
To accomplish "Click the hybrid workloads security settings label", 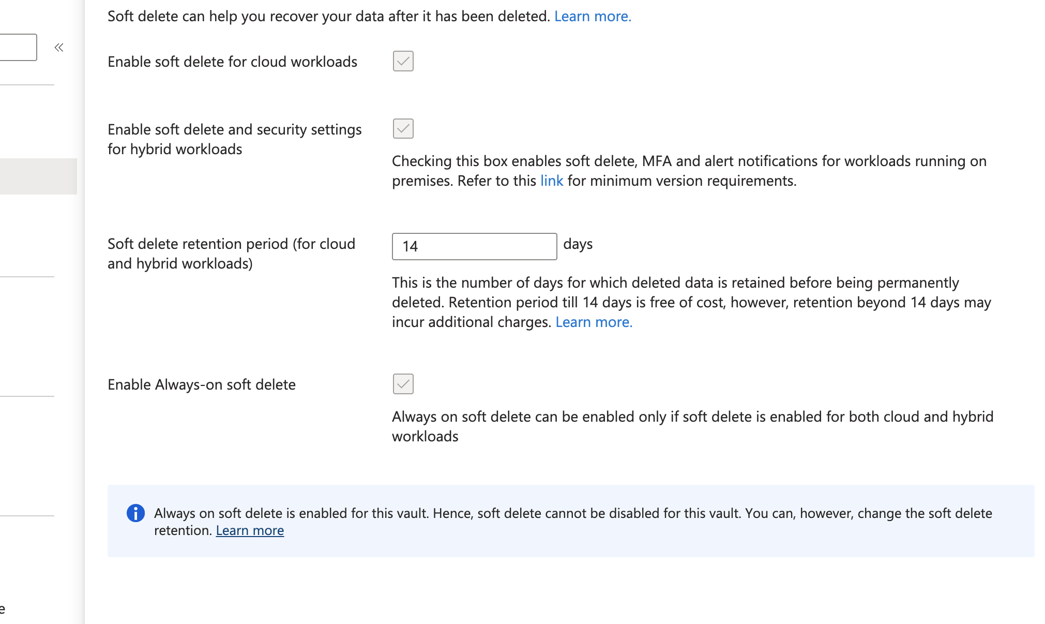I will (234, 139).
